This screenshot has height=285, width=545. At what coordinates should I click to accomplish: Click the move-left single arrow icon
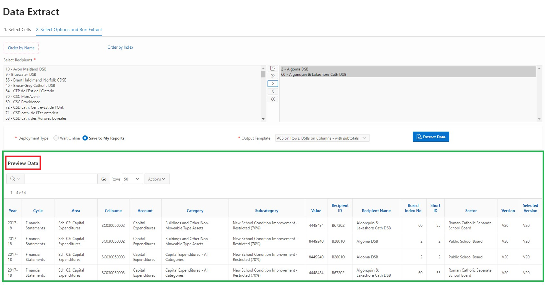(x=273, y=91)
